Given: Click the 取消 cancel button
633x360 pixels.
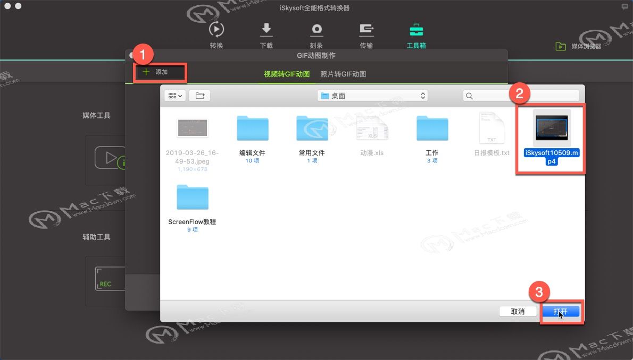Looking at the screenshot, I should pos(518,311).
